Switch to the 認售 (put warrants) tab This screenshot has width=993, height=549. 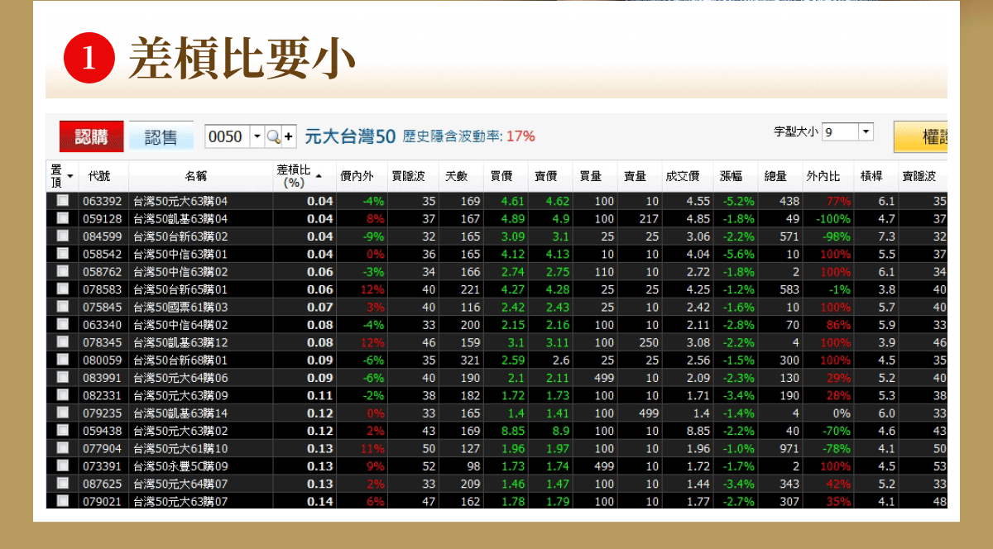[x=161, y=136]
